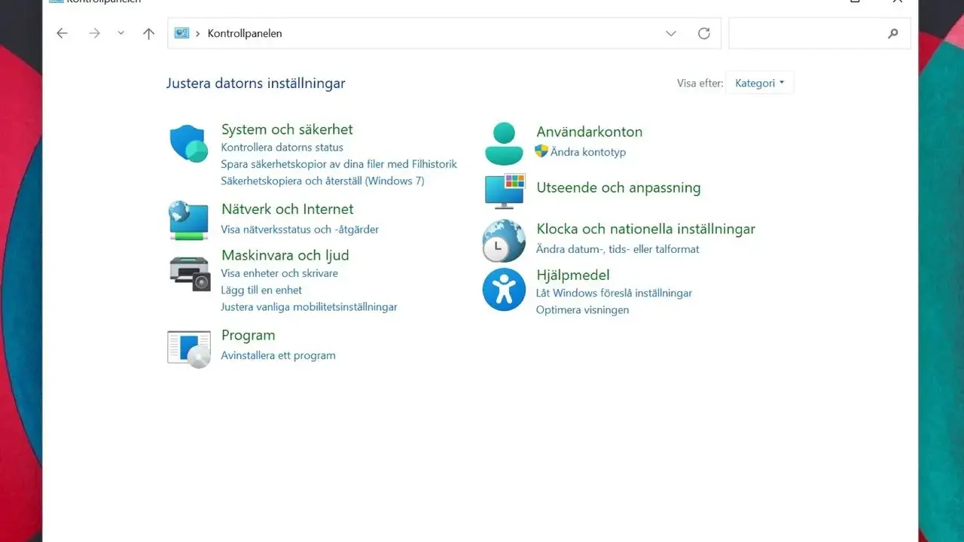Open the Program category heading
This screenshot has height=542, width=964.
pos(248,335)
